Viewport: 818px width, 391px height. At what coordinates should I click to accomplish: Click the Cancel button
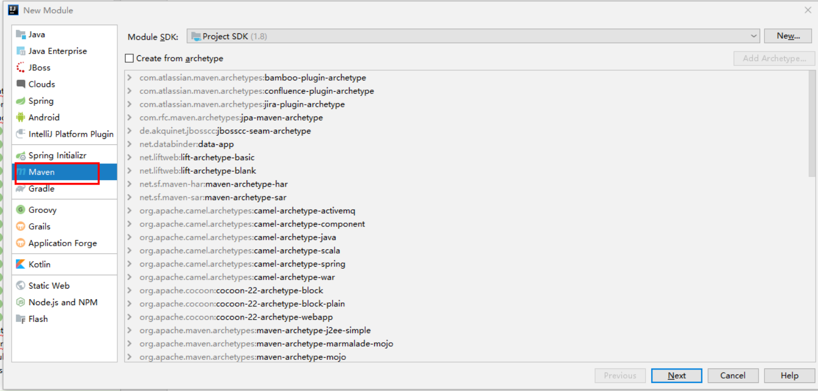coord(733,375)
